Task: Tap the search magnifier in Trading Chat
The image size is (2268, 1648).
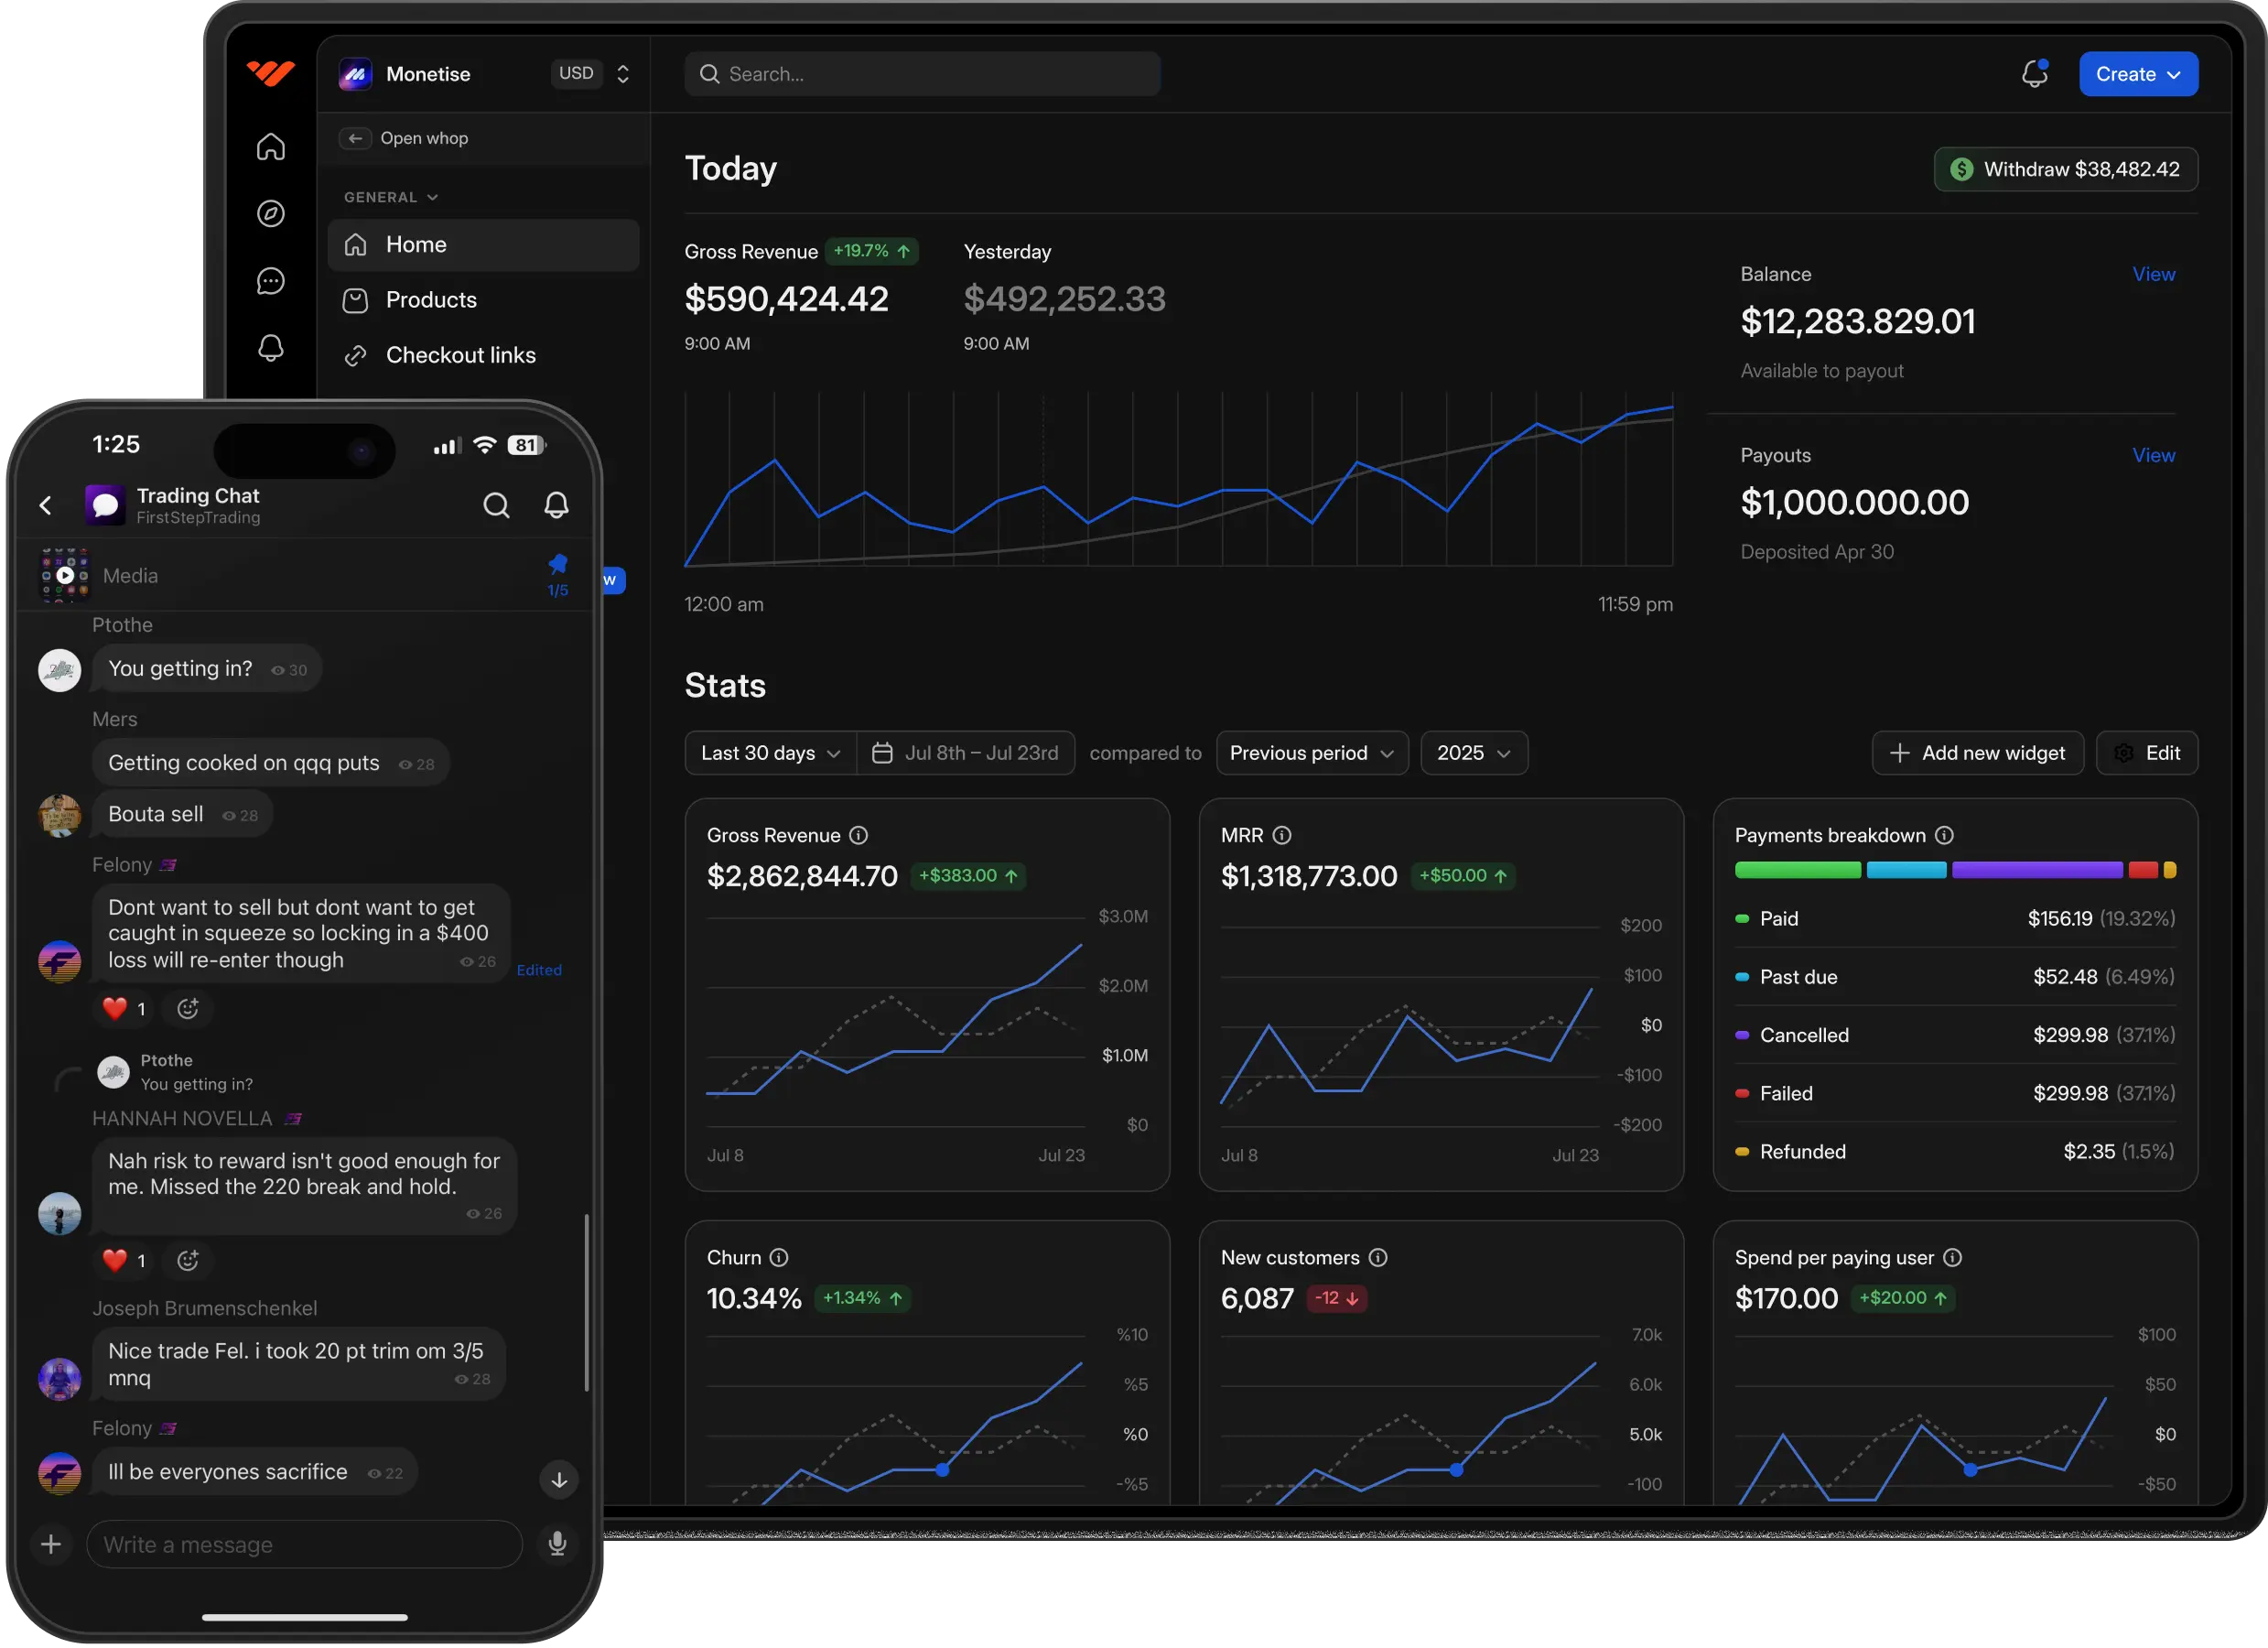Action: pos(496,505)
